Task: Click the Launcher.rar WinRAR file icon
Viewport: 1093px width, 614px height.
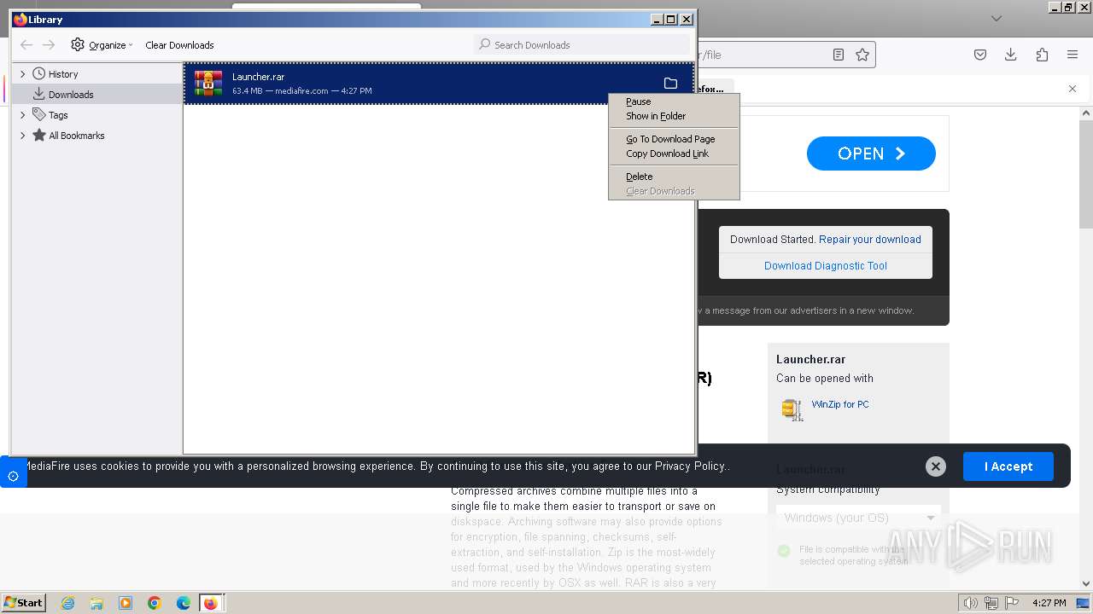Action: coord(208,84)
